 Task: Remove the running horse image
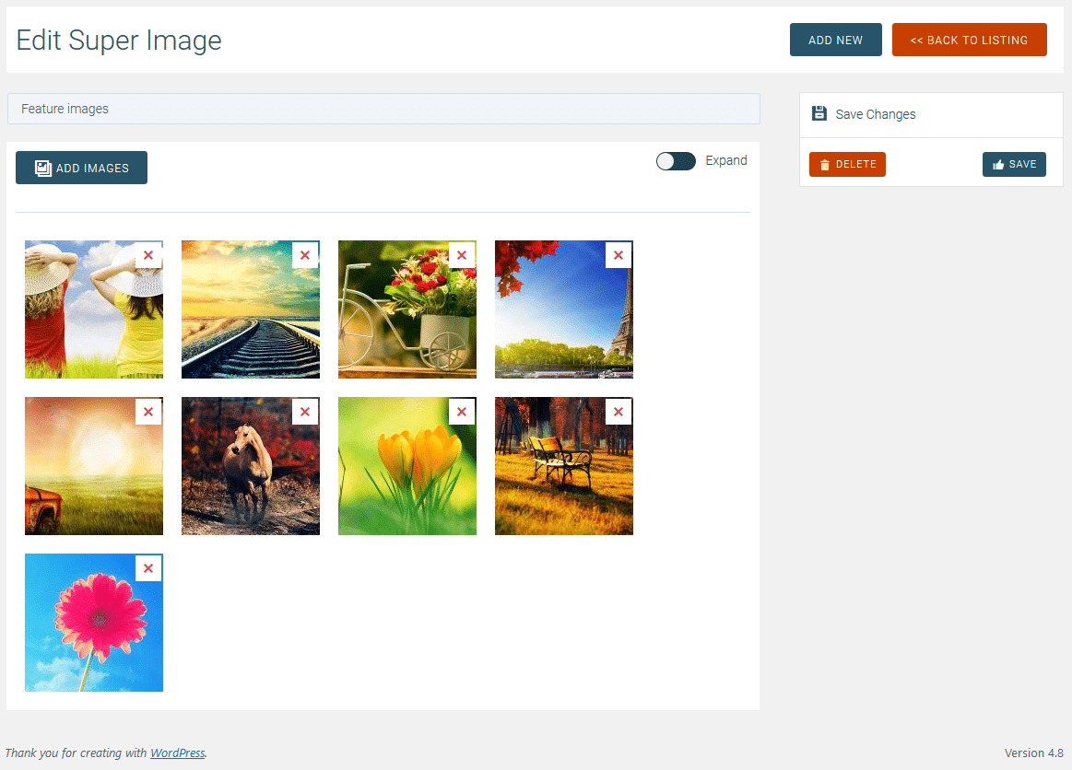click(x=305, y=412)
